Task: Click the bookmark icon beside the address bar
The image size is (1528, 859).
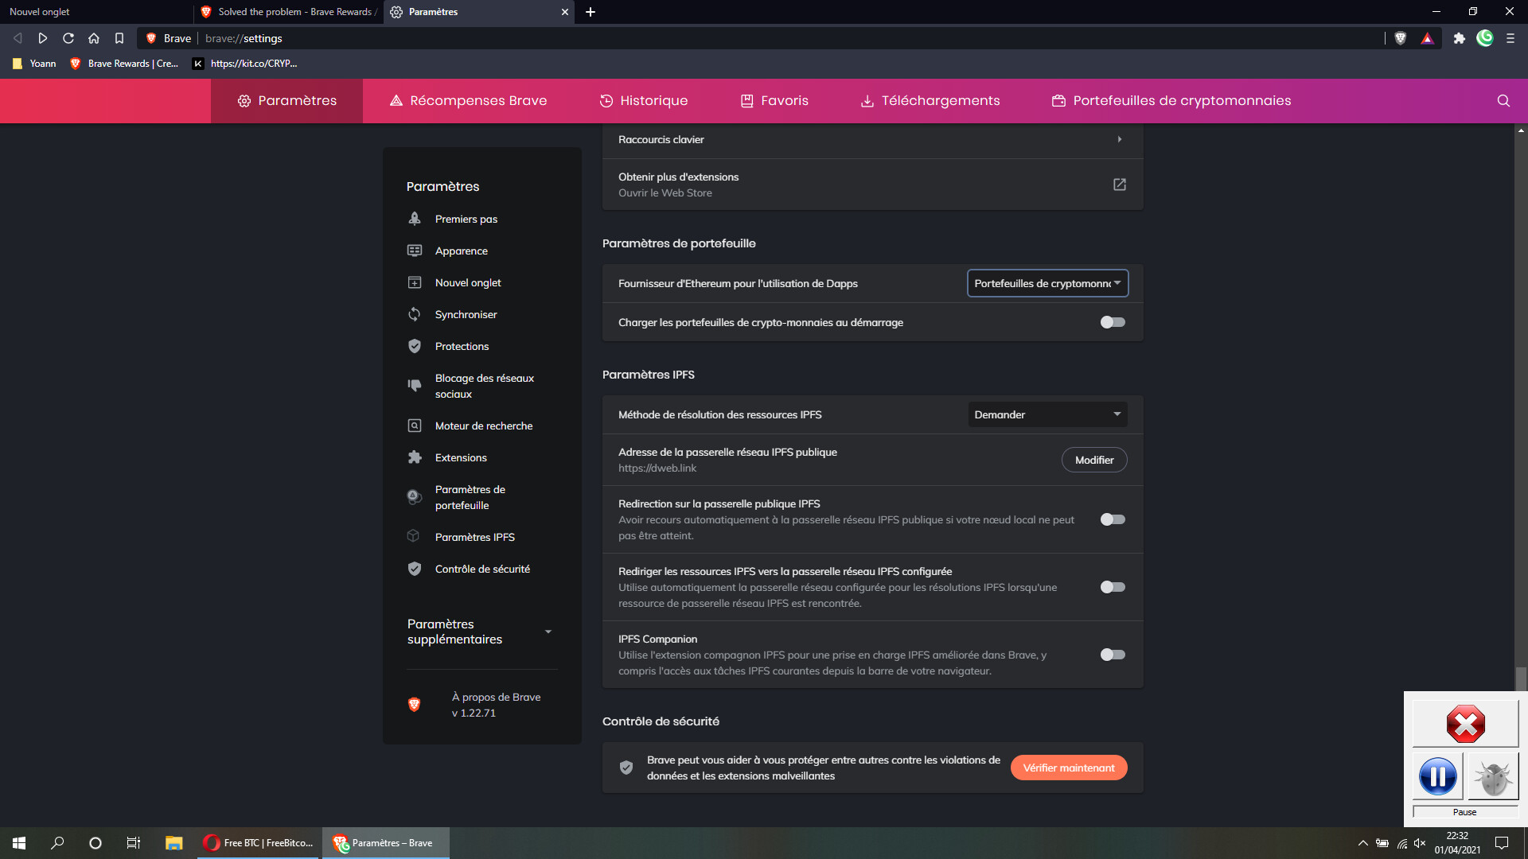Action: (x=119, y=38)
